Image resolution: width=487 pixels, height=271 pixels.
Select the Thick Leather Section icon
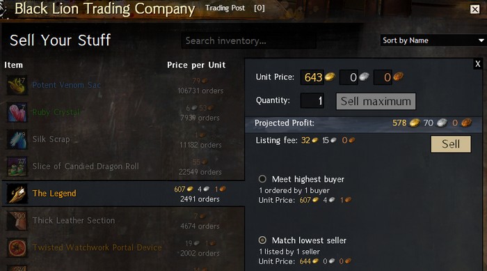tap(17, 221)
